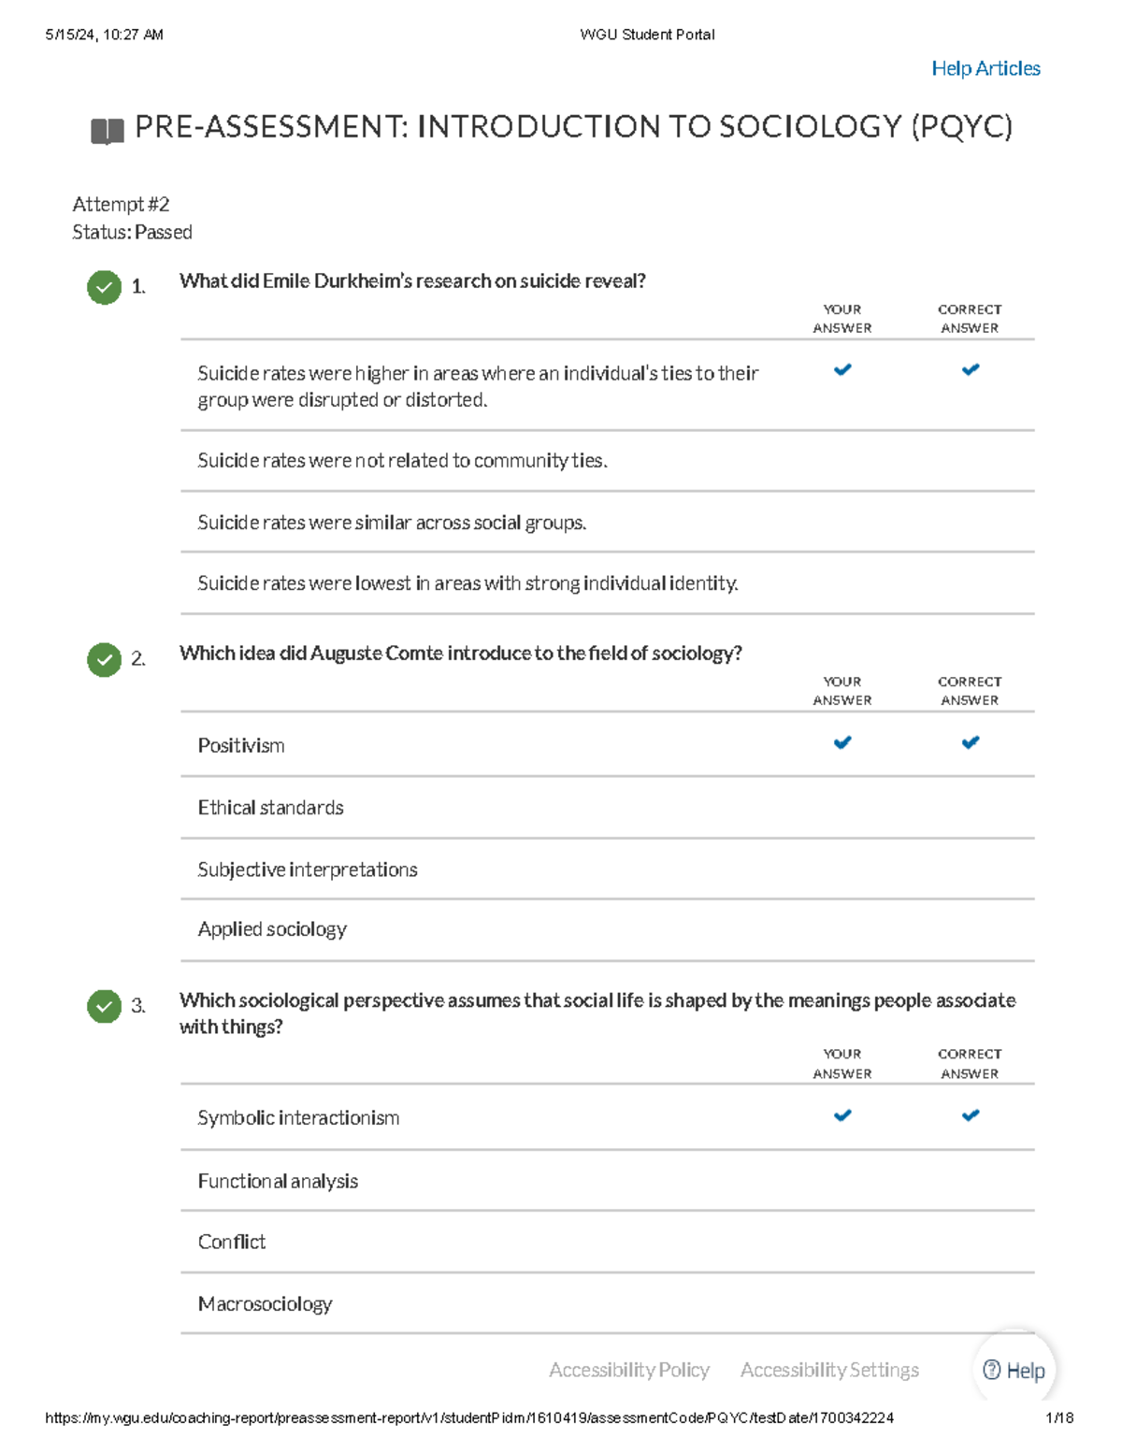
Task: Click Correct Answer checkmark for Positivism
Action: [971, 742]
